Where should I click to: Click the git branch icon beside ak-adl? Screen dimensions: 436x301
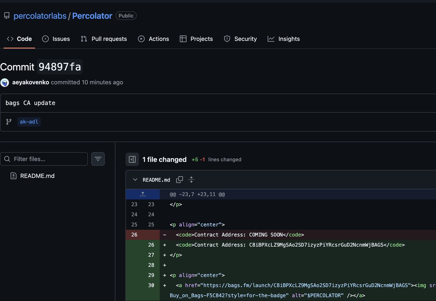pos(9,122)
